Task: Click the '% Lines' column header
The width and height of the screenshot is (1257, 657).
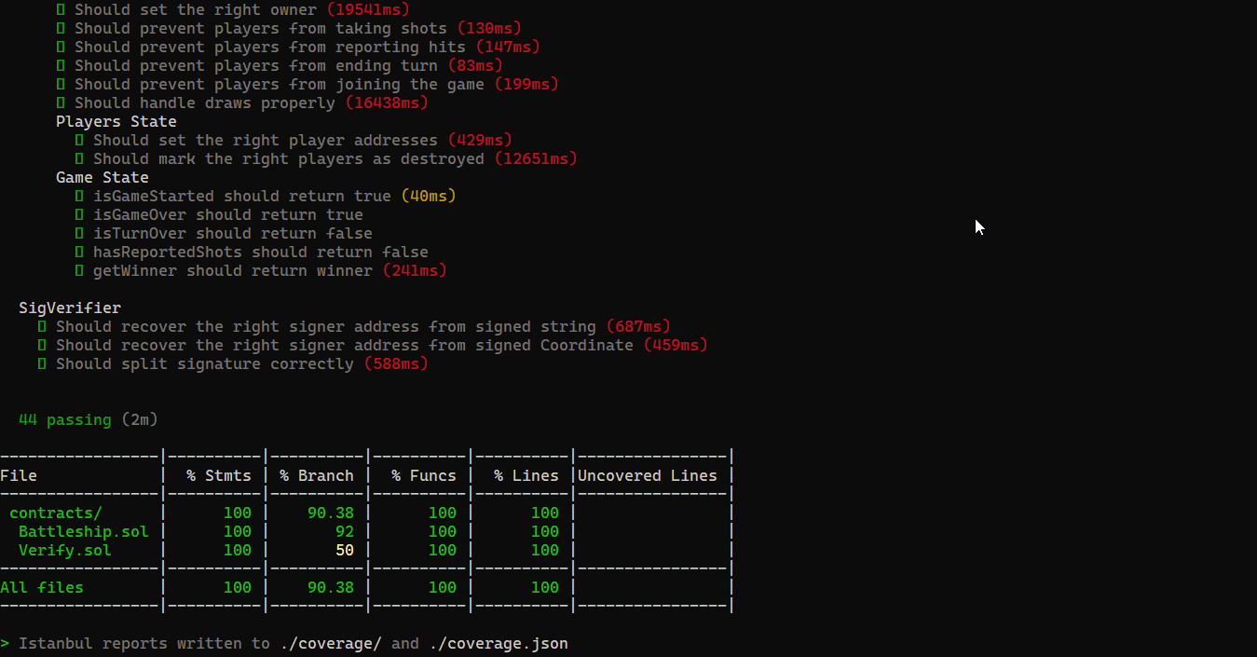Action: [x=526, y=475]
